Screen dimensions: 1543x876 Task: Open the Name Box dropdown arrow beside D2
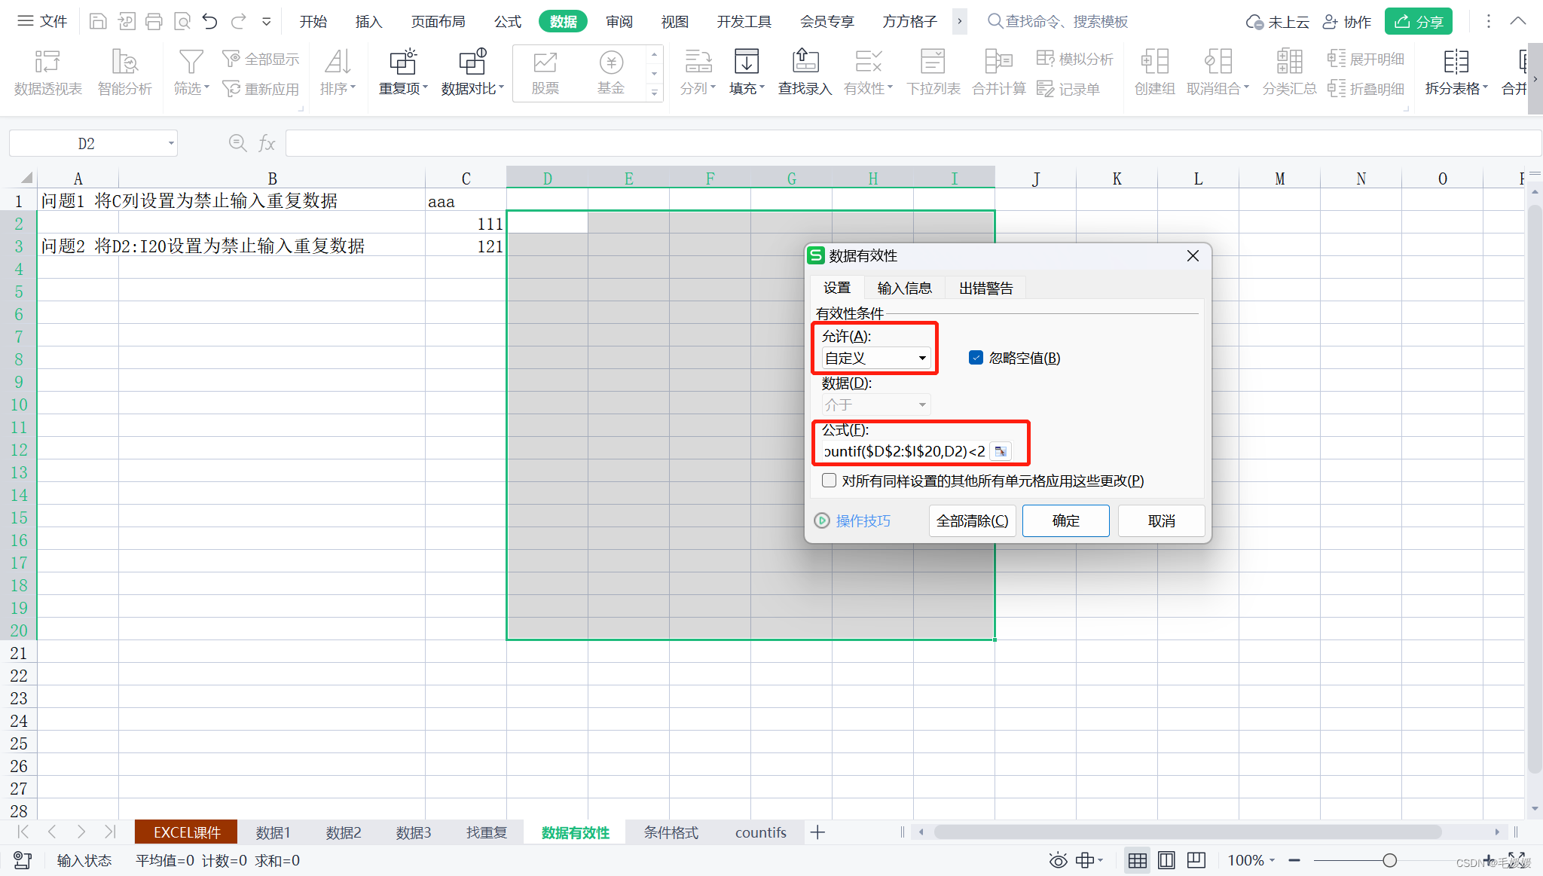point(171,143)
